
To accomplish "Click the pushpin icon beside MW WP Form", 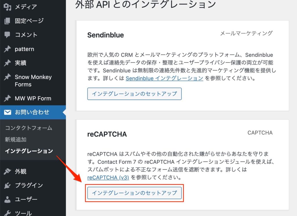I will click(8, 98).
